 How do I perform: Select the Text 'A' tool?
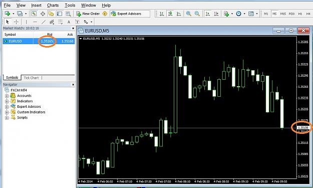tap(69, 22)
